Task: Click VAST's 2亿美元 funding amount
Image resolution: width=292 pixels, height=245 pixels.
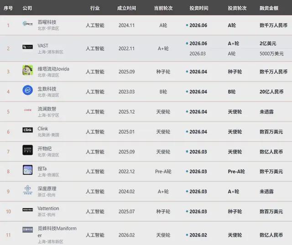Action: tap(268, 43)
